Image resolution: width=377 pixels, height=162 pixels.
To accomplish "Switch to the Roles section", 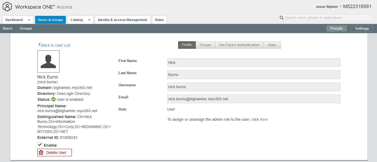I will [159, 20].
